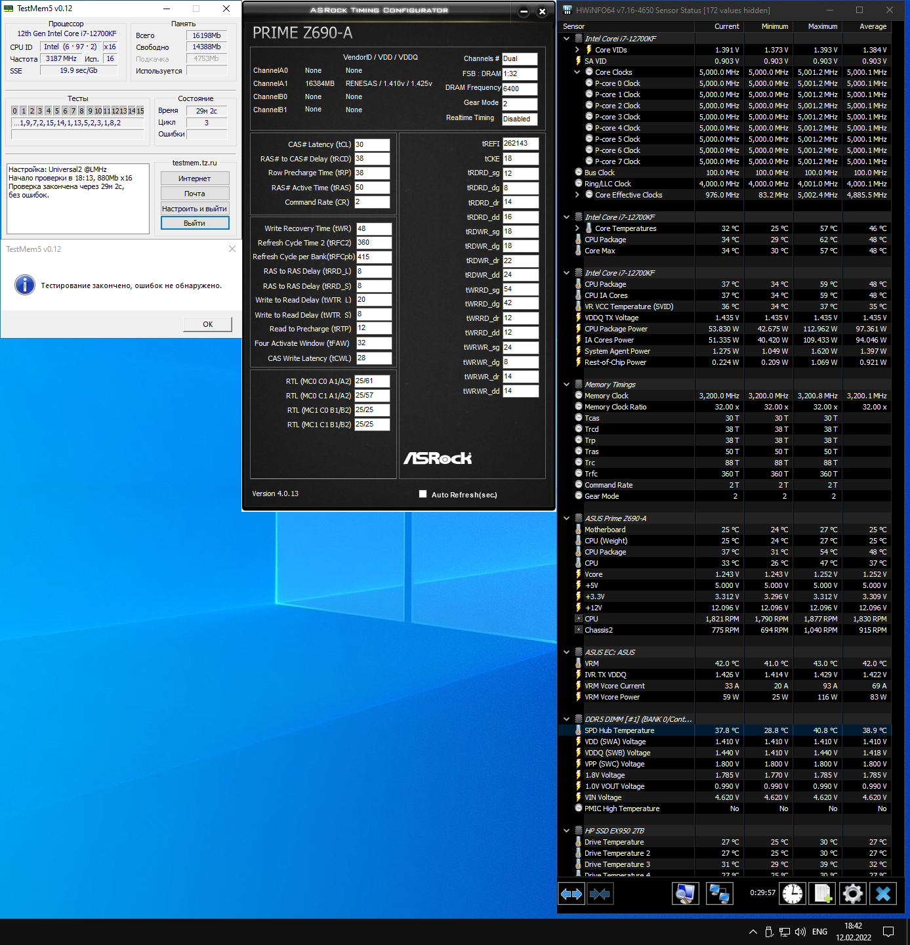Start logging with the sheet plus icon

pos(823,893)
